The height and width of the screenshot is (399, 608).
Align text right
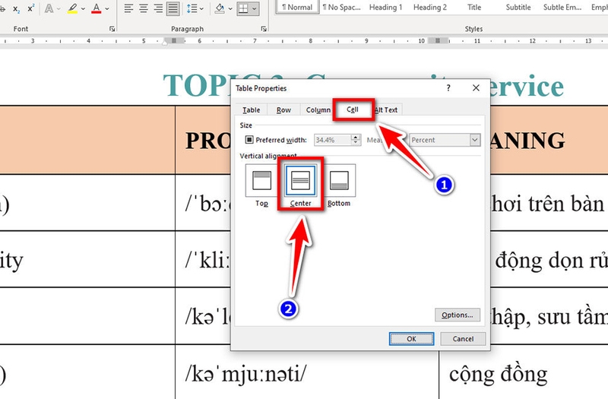click(x=158, y=8)
